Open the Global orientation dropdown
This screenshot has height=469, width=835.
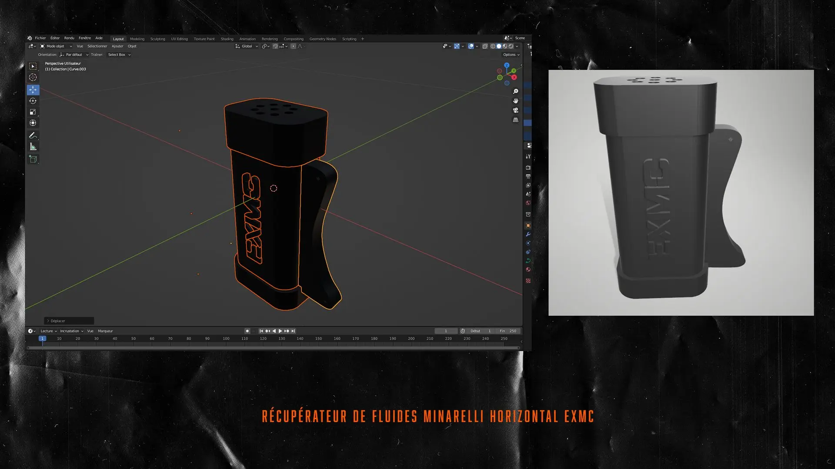click(247, 46)
